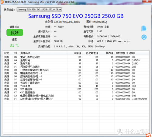Click the app icon in title bar

click(x=2, y=2)
